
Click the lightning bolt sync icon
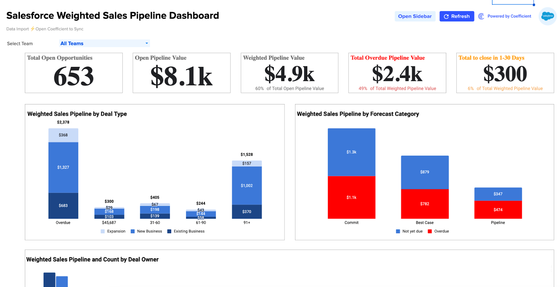pyautogui.click(x=32, y=29)
